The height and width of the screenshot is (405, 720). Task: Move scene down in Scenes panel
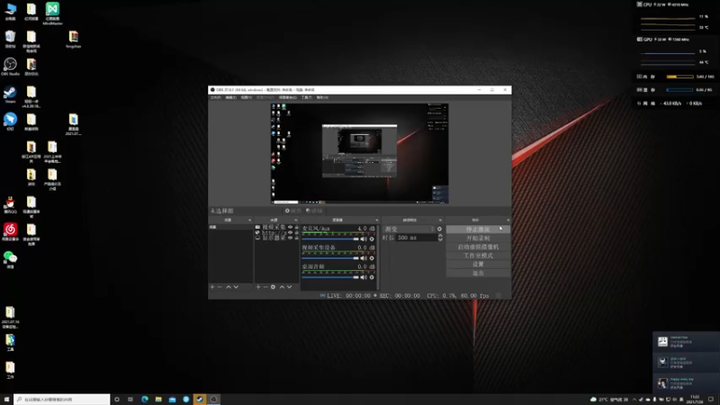[236, 287]
